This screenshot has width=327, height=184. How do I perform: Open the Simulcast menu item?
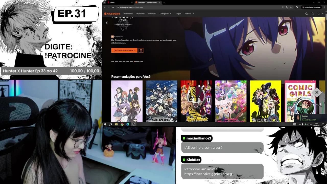[x=152, y=14]
